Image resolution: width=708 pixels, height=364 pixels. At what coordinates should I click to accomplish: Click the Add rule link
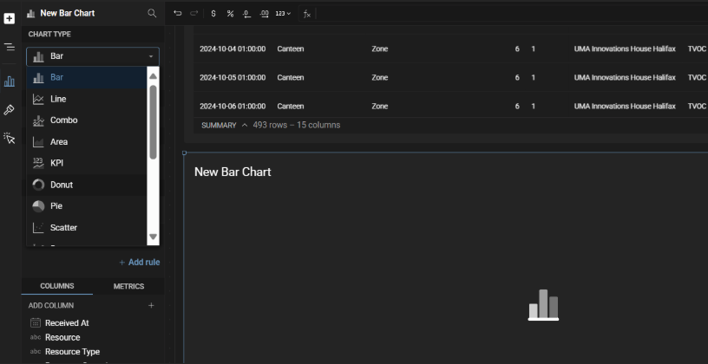coord(140,262)
